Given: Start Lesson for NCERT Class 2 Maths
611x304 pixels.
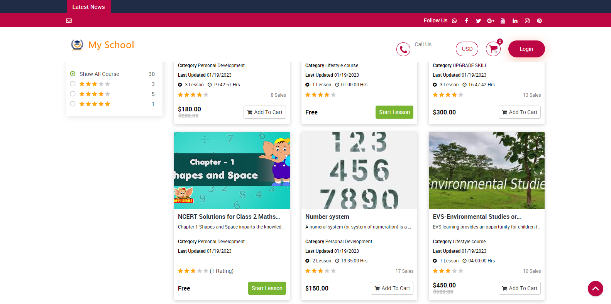Looking at the screenshot, I should tap(267, 288).
